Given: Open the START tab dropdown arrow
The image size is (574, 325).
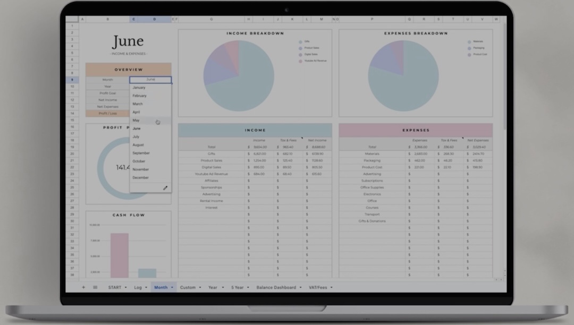Looking at the screenshot, I should click(126, 288).
